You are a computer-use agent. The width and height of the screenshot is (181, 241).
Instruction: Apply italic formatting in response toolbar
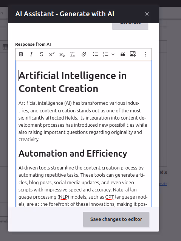pos(31,54)
